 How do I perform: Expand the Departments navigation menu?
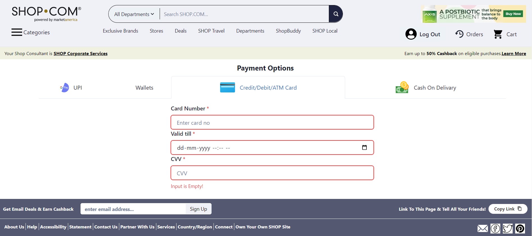pos(250,31)
